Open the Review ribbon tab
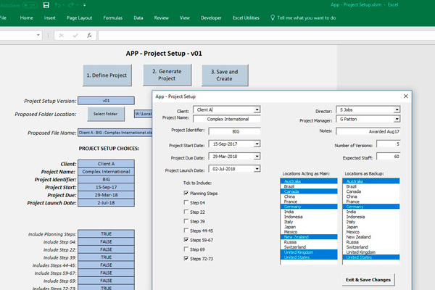Screen dimensions: 435x290 (x=161, y=17)
